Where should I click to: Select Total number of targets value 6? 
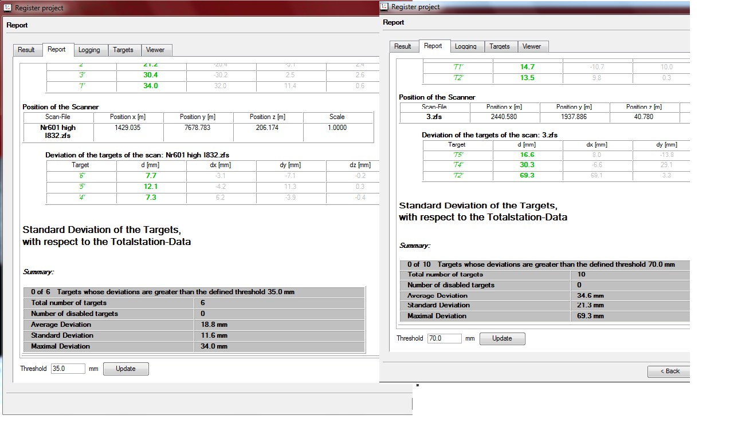pos(203,303)
